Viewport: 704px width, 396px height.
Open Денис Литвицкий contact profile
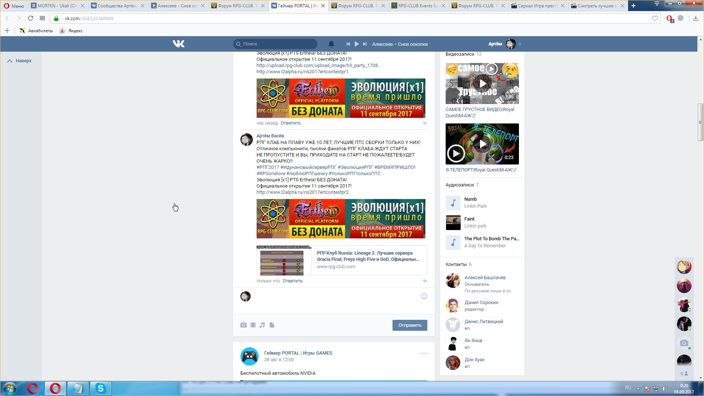coord(484,322)
